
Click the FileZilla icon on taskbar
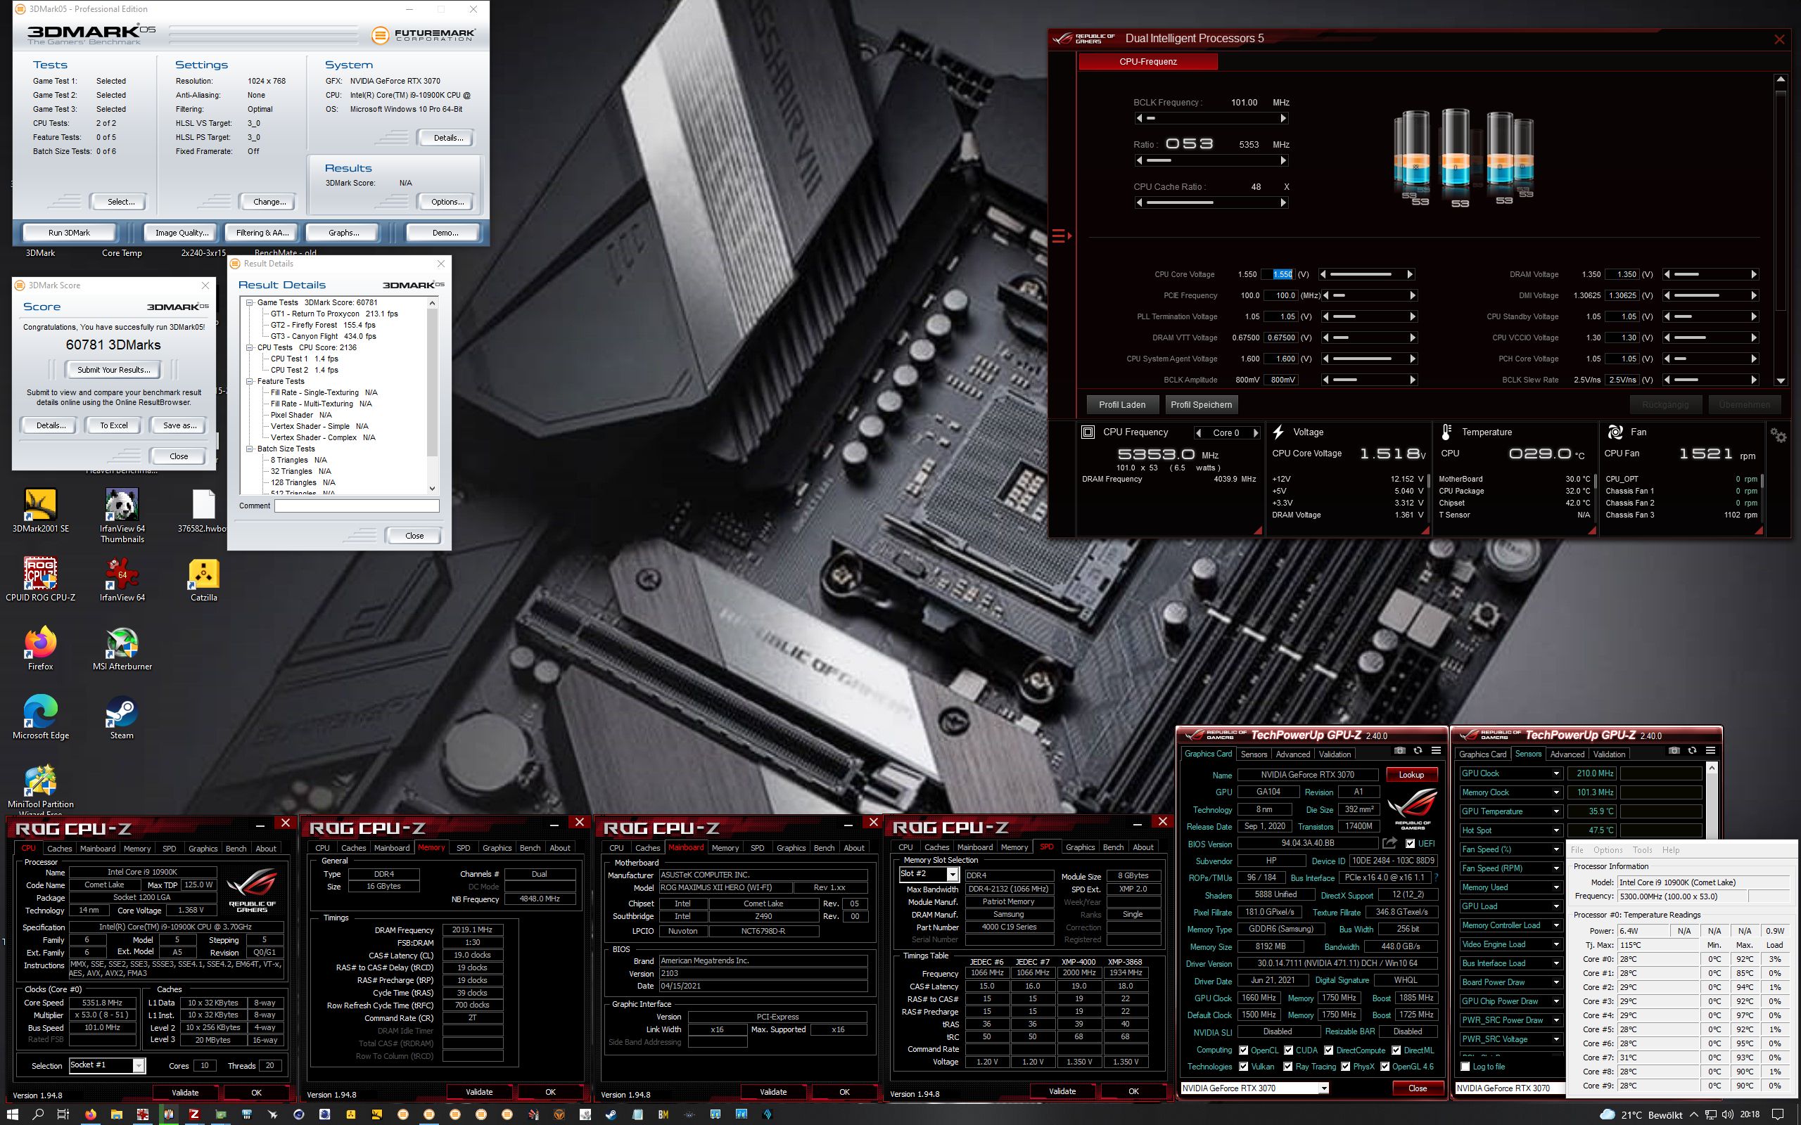coord(194,1114)
